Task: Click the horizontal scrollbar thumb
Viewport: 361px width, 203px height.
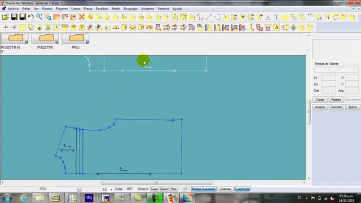Action: coord(157,183)
